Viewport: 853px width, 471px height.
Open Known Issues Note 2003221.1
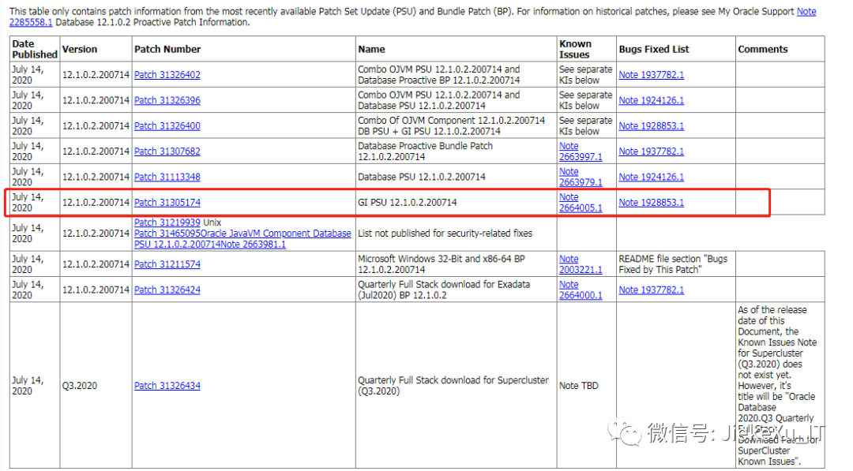[x=581, y=264]
